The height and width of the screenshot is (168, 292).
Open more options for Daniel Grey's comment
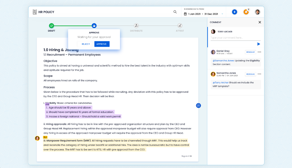point(259,52)
